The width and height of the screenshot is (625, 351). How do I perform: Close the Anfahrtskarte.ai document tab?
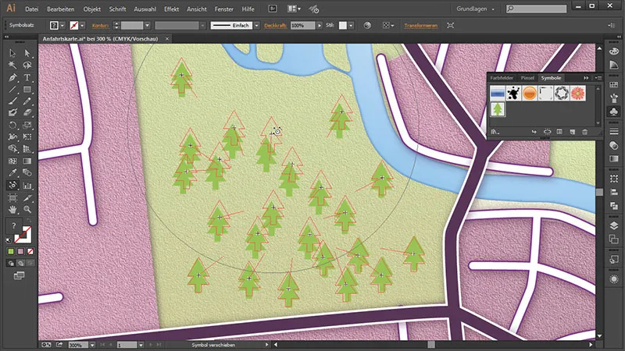point(167,38)
